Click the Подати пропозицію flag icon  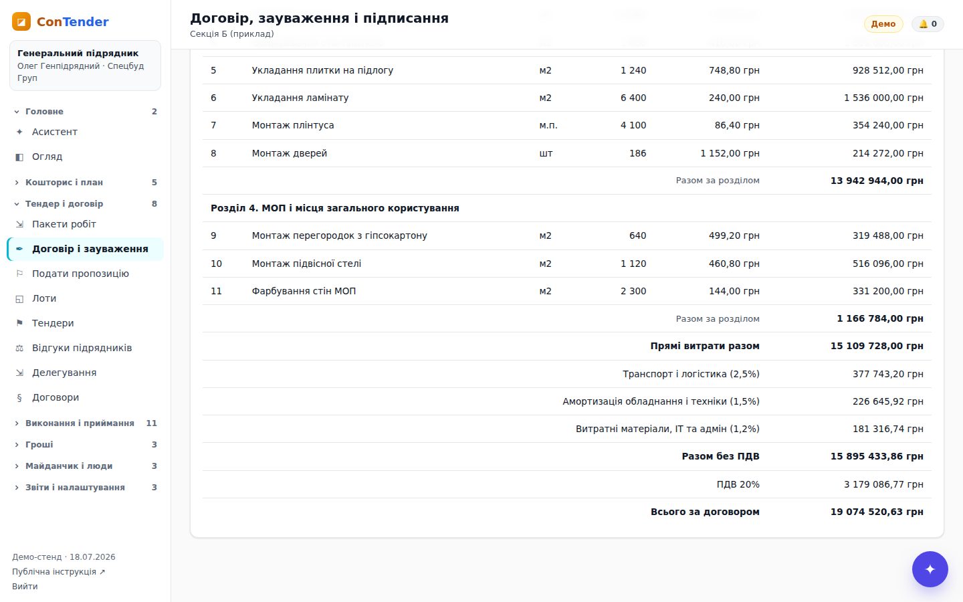[19, 274]
